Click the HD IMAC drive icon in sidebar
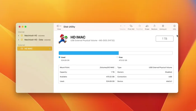 tap(22, 49)
